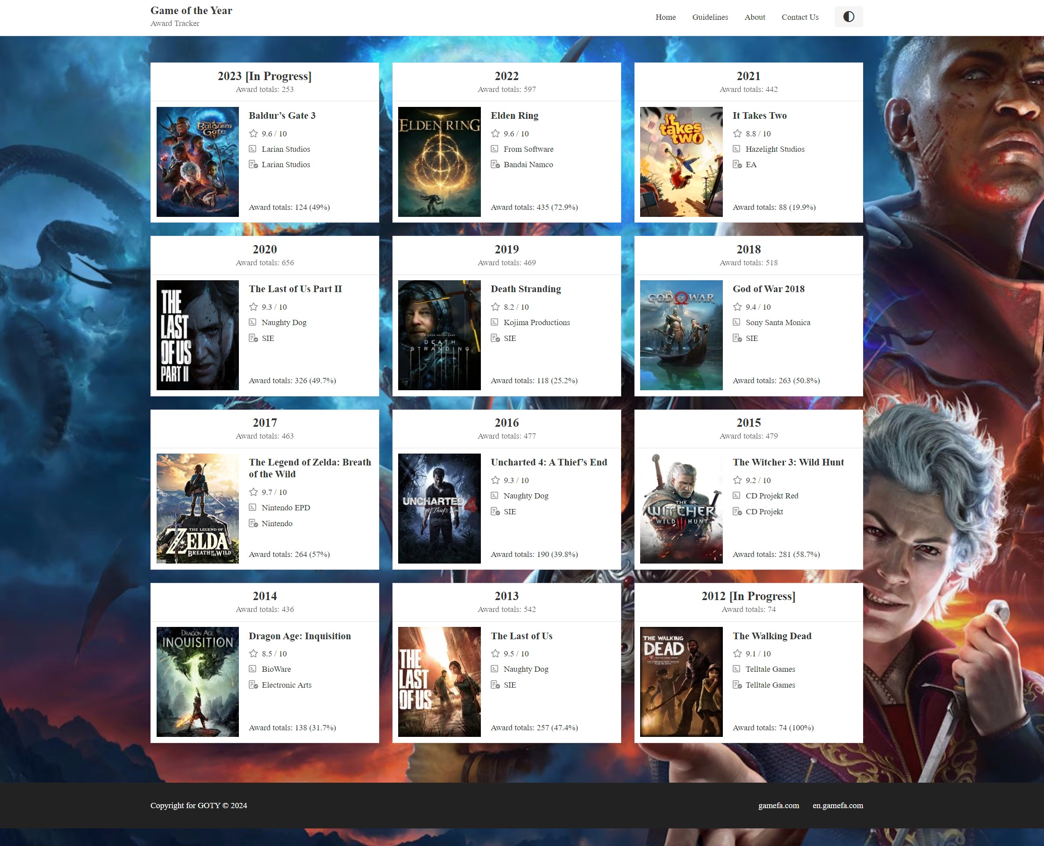The height and width of the screenshot is (846, 1044).
Task: Select the Uncharted 4 cover art
Action: click(439, 508)
